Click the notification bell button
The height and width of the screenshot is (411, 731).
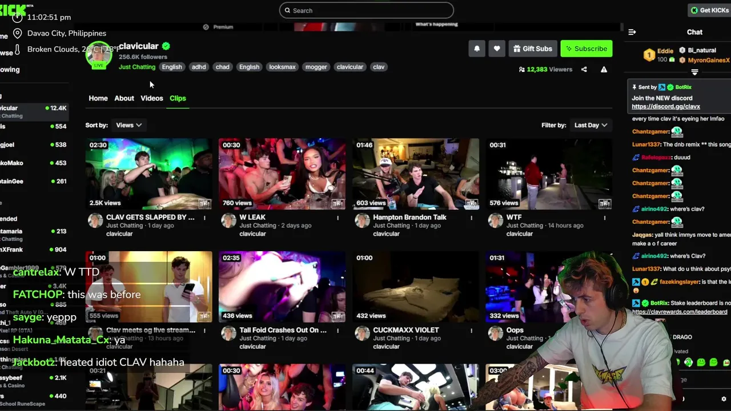pos(477,49)
